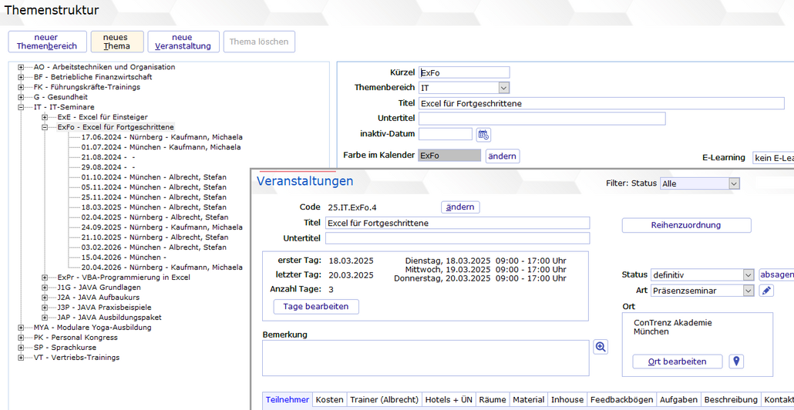
Task: Expand the VT Vertriebs-Trainings node
Action: [21, 358]
